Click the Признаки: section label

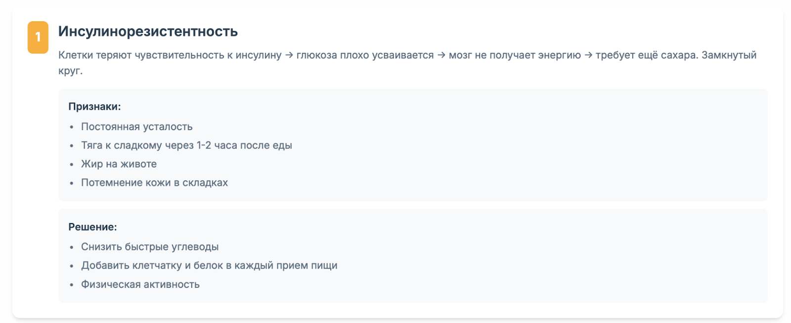tap(94, 106)
